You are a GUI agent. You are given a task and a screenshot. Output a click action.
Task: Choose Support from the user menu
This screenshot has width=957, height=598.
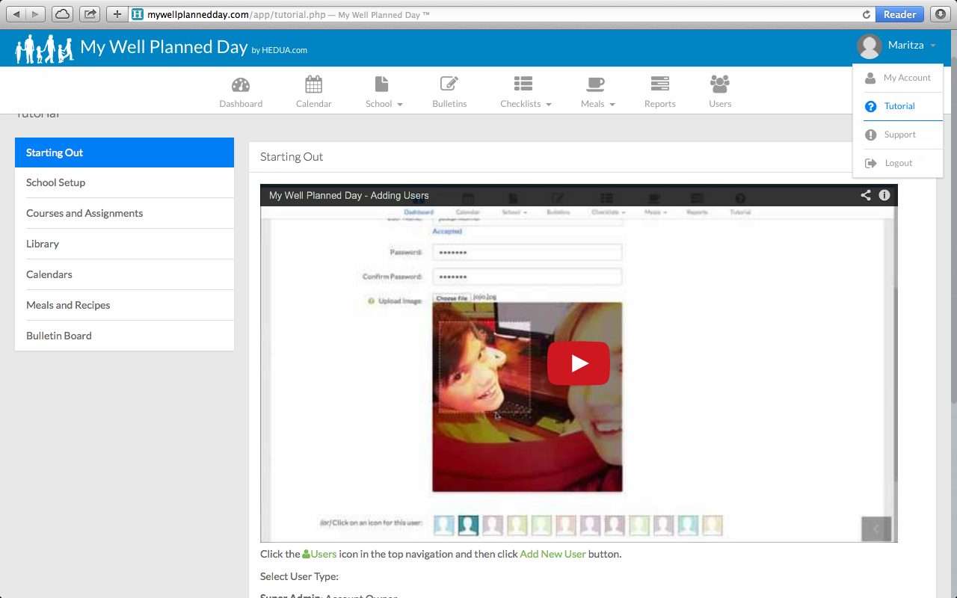pos(897,135)
